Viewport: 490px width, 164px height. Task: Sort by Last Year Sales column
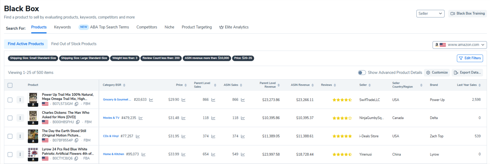point(480,85)
